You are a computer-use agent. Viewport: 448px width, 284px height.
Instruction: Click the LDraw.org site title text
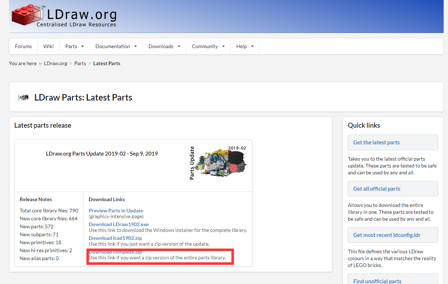(82, 14)
